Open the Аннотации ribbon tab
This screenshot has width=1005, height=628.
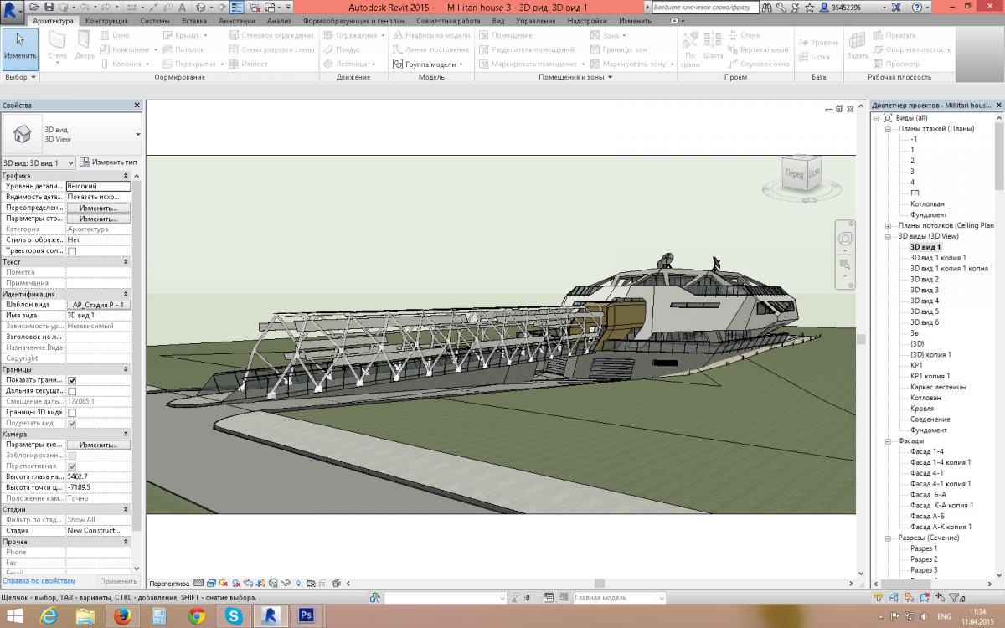click(236, 20)
